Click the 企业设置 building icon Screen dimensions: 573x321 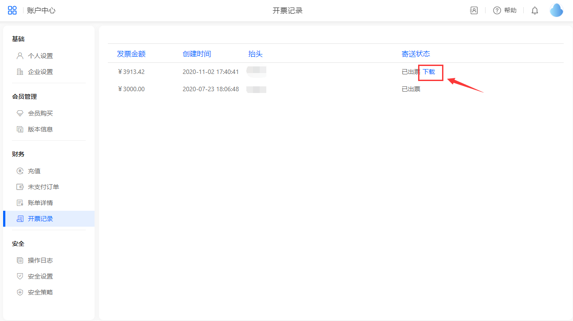click(20, 72)
